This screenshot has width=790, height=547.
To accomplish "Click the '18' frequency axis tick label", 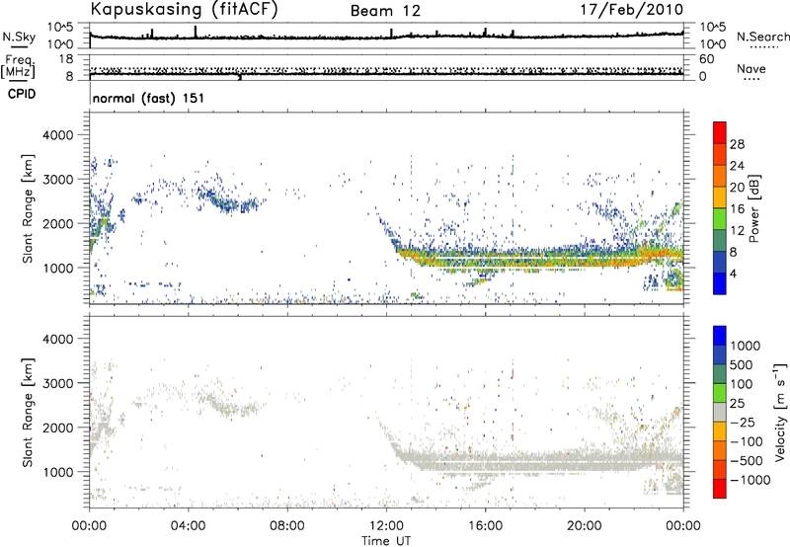I will (66, 59).
